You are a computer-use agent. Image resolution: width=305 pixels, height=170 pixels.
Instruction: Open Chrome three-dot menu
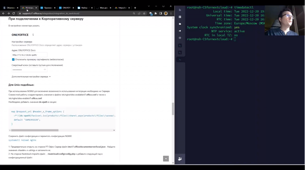click(x=171, y=13)
